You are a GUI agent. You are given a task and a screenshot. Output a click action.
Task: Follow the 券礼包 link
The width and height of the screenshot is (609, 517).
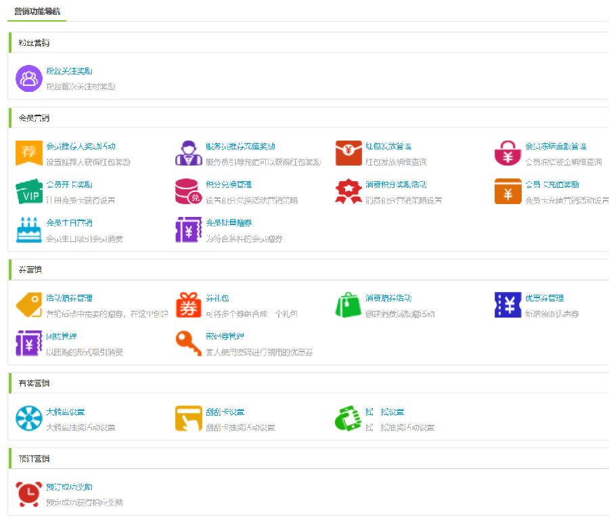click(217, 298)
